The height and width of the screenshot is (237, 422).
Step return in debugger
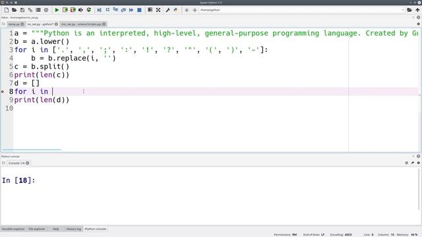coord(123,10)
